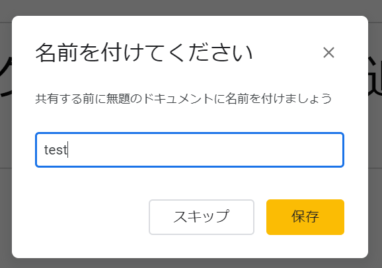Viewport: 382px width, 268px height.
Task: Choose スキップ to continue without a name
Action: point(202,217)
